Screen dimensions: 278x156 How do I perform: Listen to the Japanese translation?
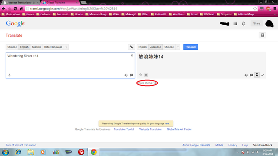[246, 75]
